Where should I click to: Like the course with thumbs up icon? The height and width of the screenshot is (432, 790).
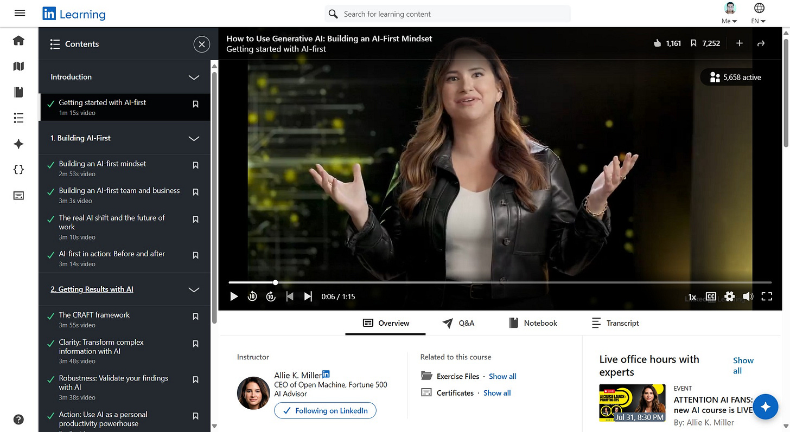click(x=658, y=43)
